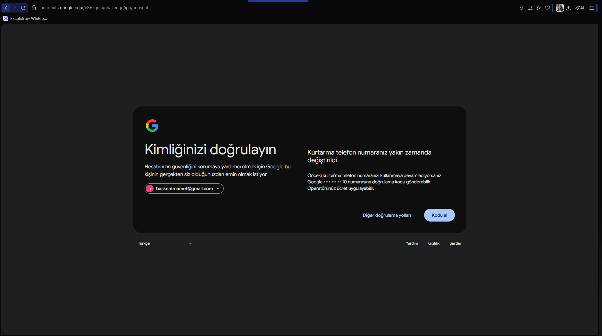Click the "Kodu al" button
602x336 pixels.
[x=439, y=215]
